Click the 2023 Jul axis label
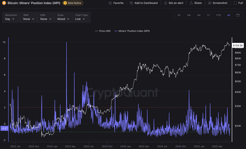The width and height of the screenshot is (246, 149). (88, 146)
